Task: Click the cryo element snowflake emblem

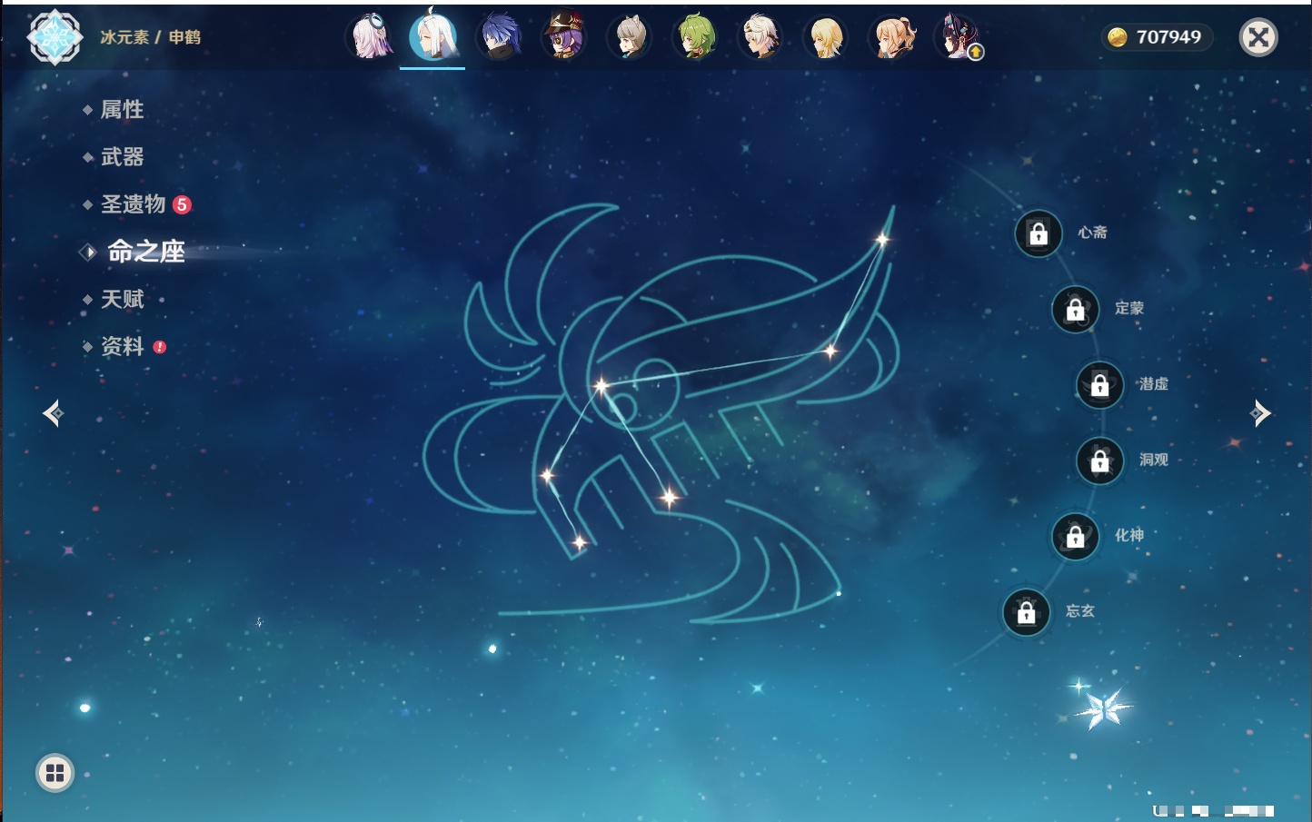Action: (55, 37)
